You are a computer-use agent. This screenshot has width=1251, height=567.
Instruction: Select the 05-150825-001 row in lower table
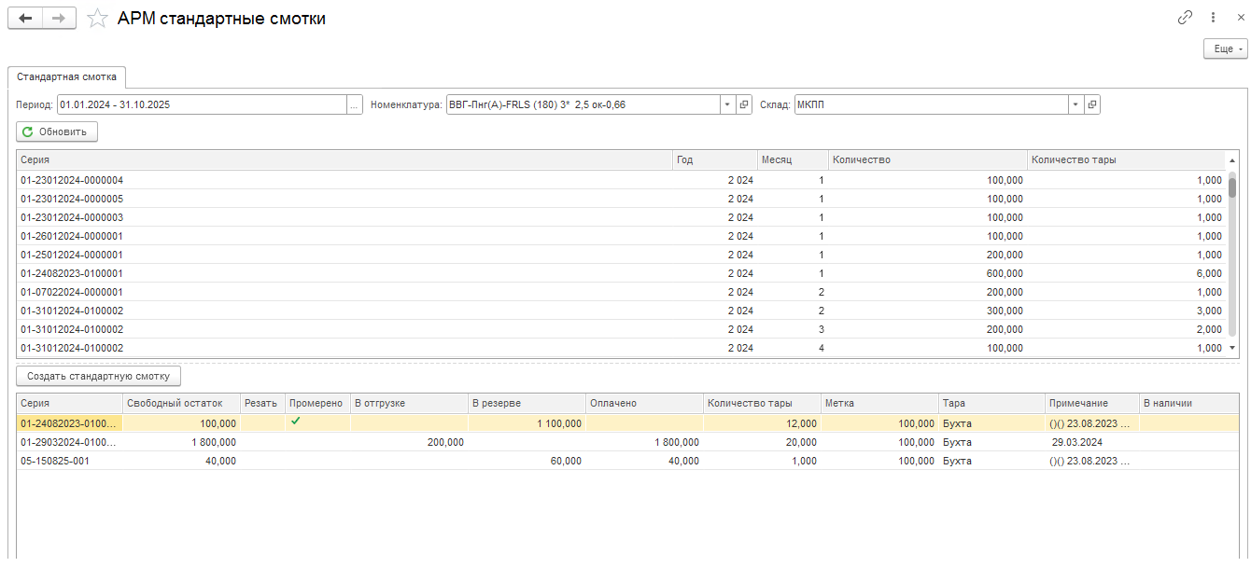tap(55, 461)
